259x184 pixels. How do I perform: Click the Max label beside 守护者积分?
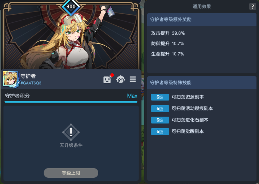click(x=132, y=96)
